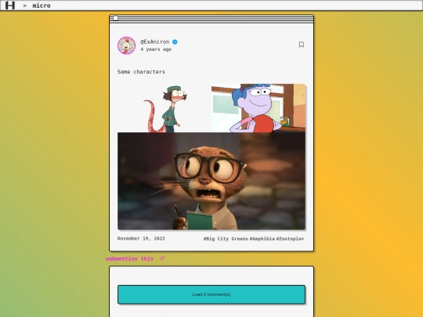
Task: Open the #Big City Greens hashtag
Action: tap(226, 239)
